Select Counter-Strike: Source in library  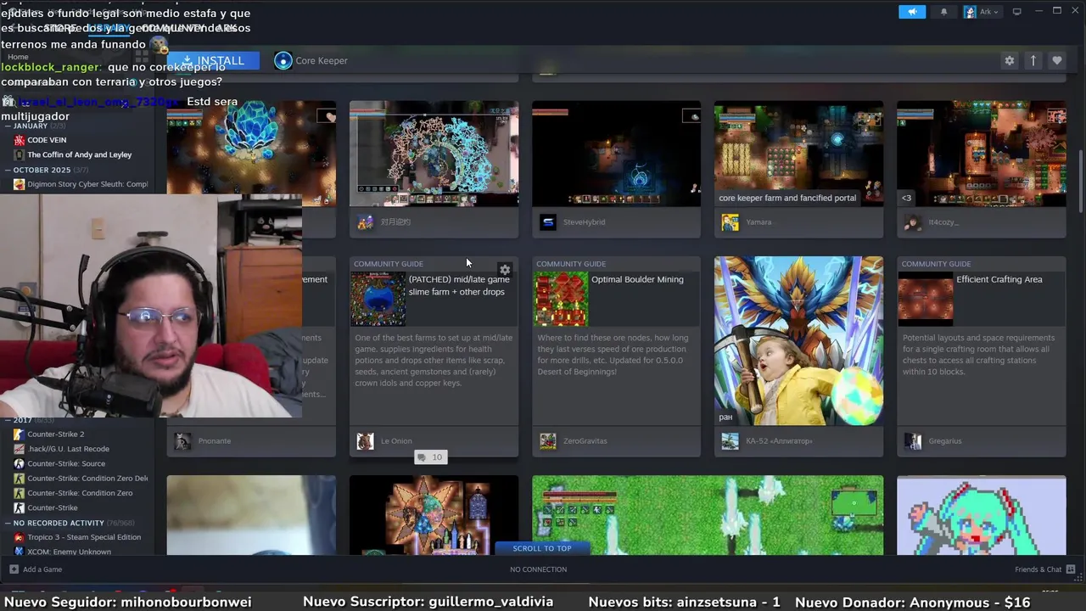[x=66, y=463]
